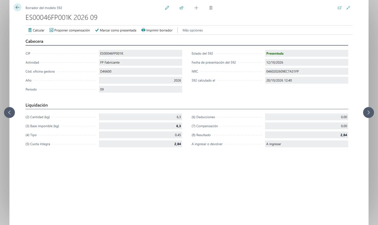Click the Deducciones field
The height and width of the screenshot is (225, 378).
tap(306, 117)
